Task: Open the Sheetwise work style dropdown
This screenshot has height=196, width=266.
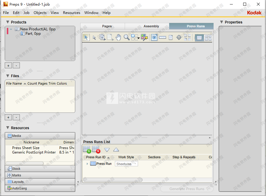Action: click(x=126, y=164)
